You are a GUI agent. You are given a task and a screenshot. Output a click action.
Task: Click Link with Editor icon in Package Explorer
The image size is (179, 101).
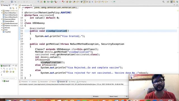click(x=13, y=8)
